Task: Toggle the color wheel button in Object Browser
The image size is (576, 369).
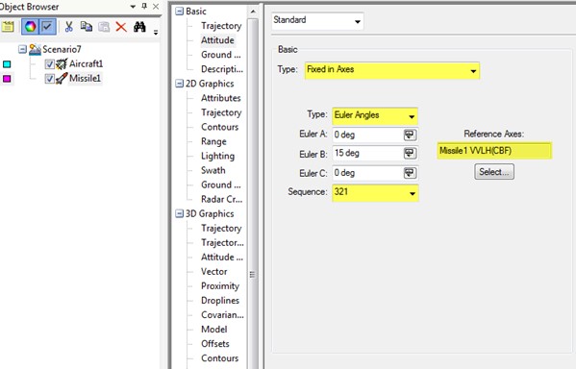Action: click(30, 27)
